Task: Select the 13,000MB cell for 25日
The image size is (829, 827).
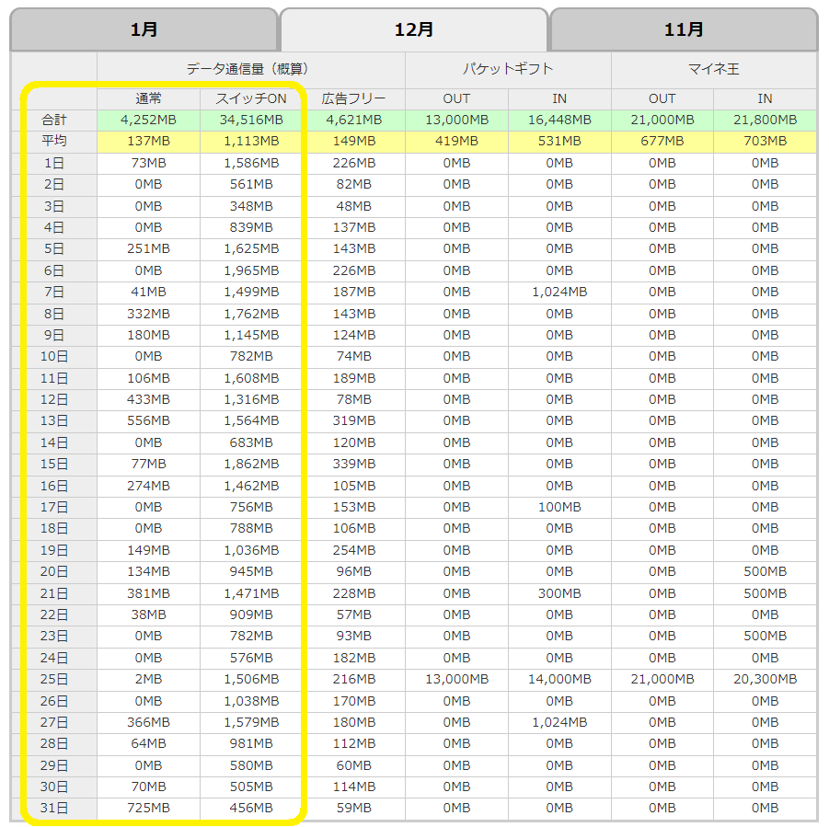Action: [x=456, y=679]
